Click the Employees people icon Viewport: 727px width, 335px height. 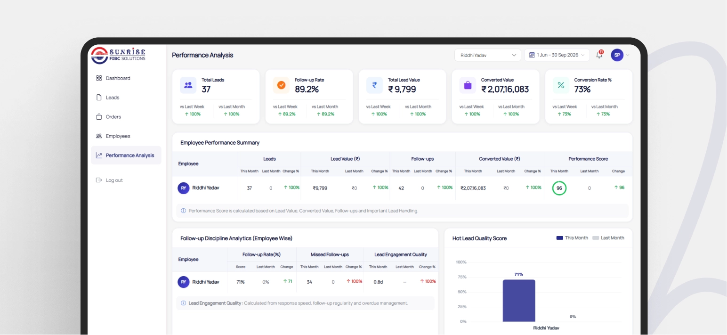(99, 136)
